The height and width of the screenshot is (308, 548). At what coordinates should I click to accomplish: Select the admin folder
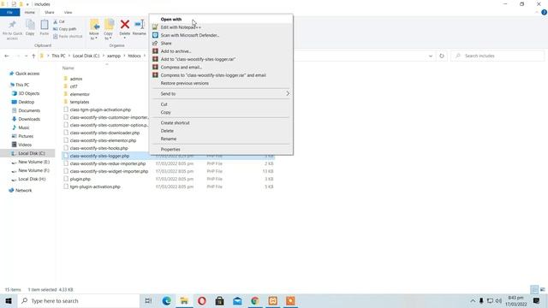pyautogui.click(x=76, y=79)
